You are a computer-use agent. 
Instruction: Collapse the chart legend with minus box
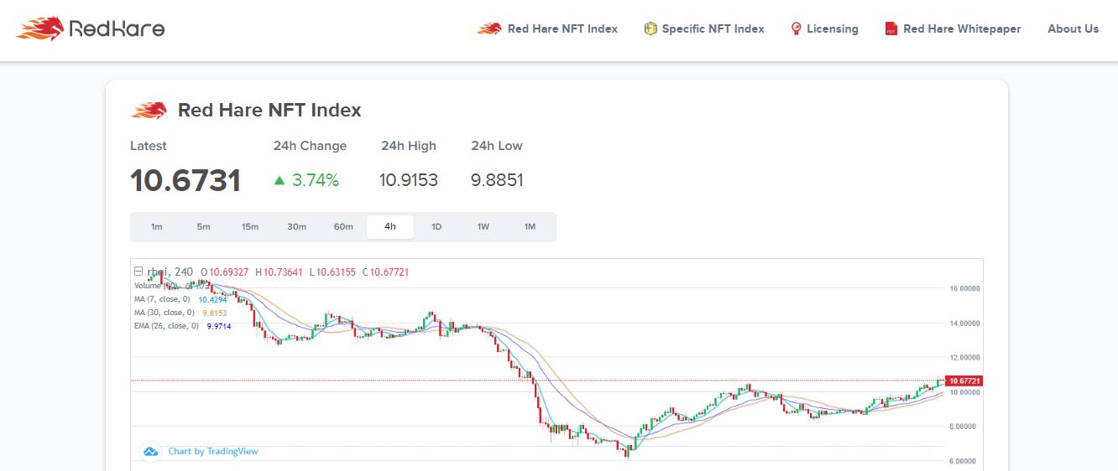pyautogui.click(x=138, y=272)
